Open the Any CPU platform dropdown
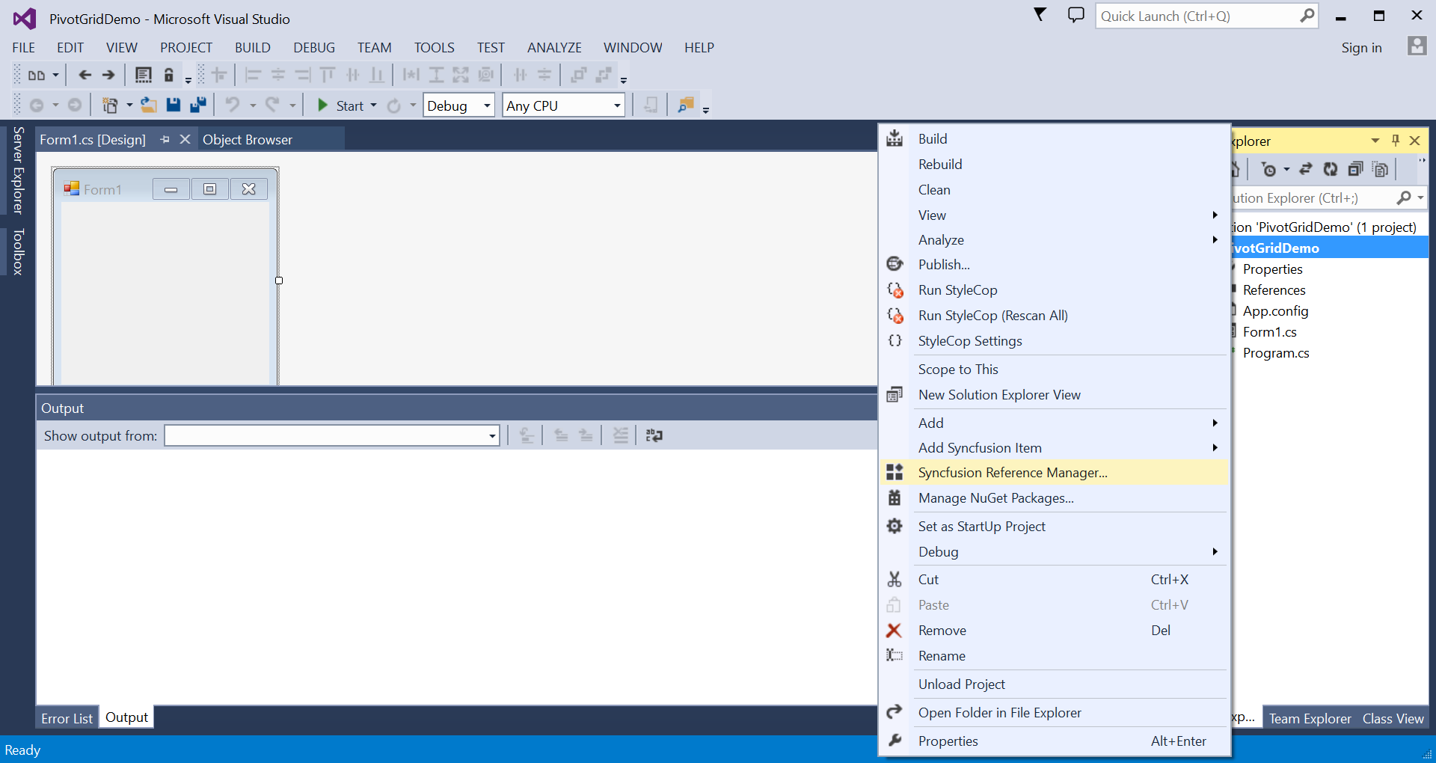This screenshot has width=1436, height=763. pyautogui.click(x=564, y=105)
